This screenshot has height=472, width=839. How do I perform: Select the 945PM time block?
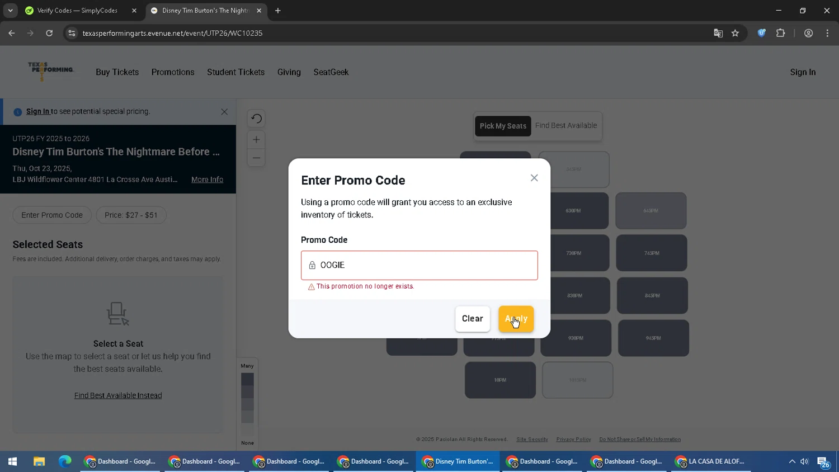click(x=653, y=338)
